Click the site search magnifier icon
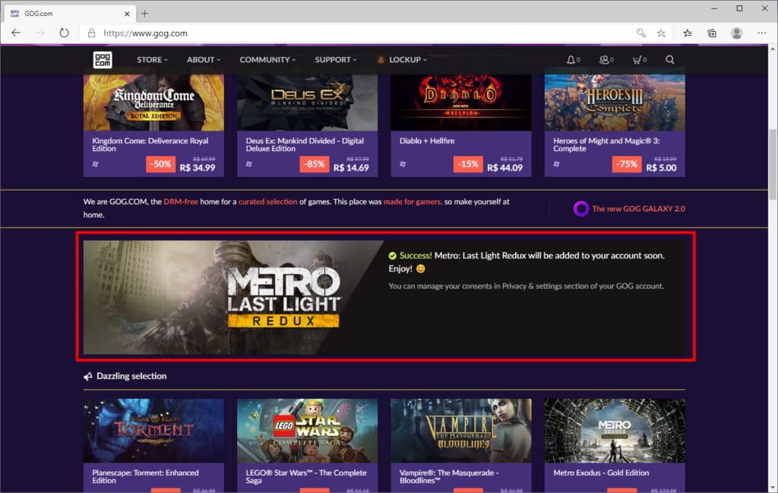 coord(670,60)
